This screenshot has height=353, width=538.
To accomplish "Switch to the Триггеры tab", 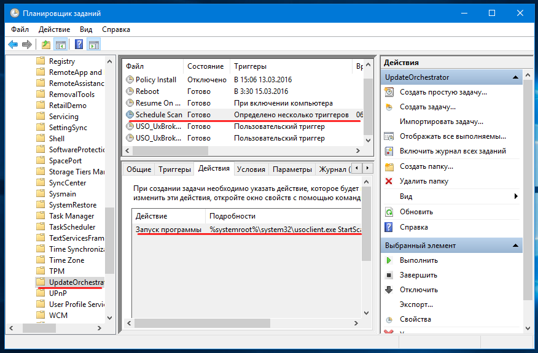I will click(174, 169).
